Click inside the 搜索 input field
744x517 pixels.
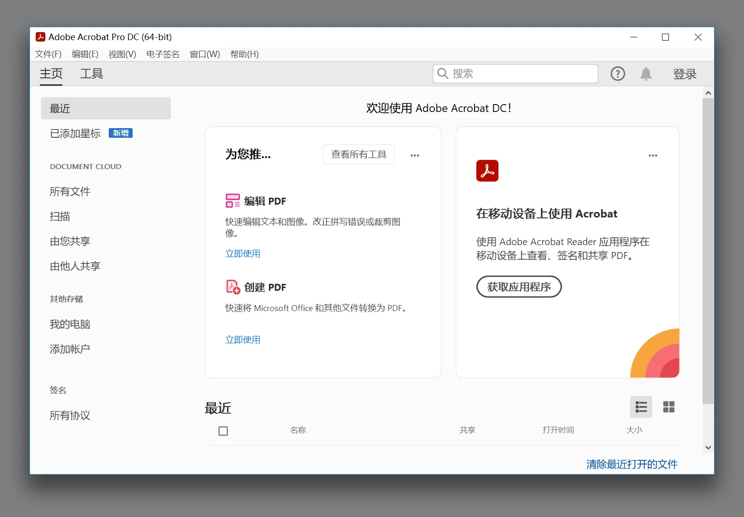(516, 74)
